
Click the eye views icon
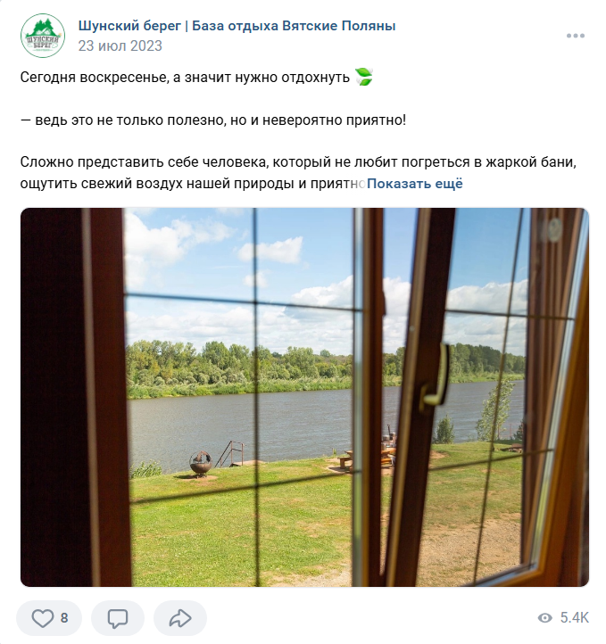(x=544, y=618)
